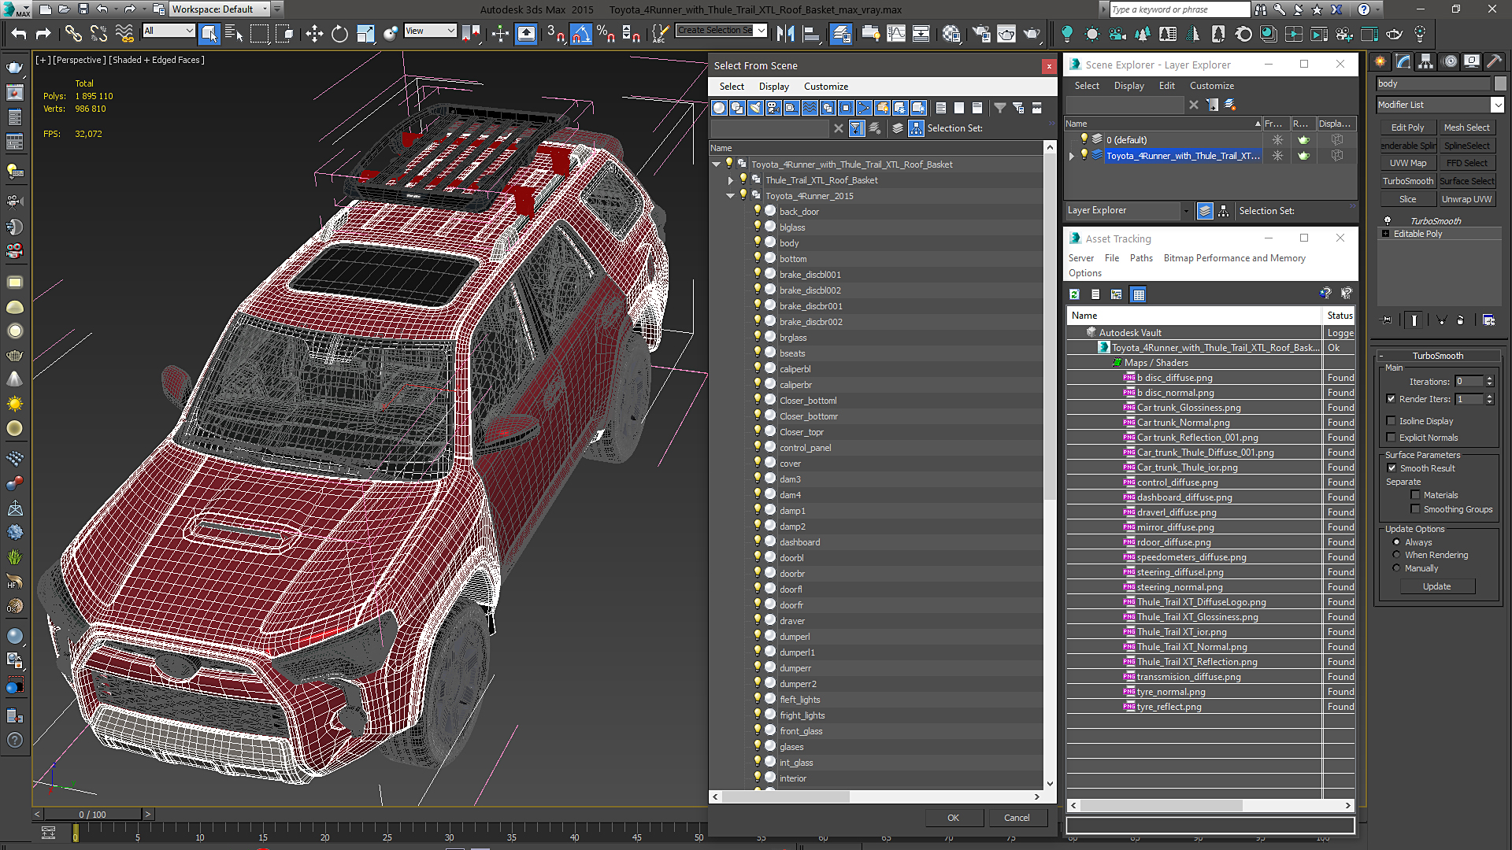Expand the Thule_Trail_XTL_Roof_Basket tree node
This screenshot has width=1512, height=850.
pos(731,180)
